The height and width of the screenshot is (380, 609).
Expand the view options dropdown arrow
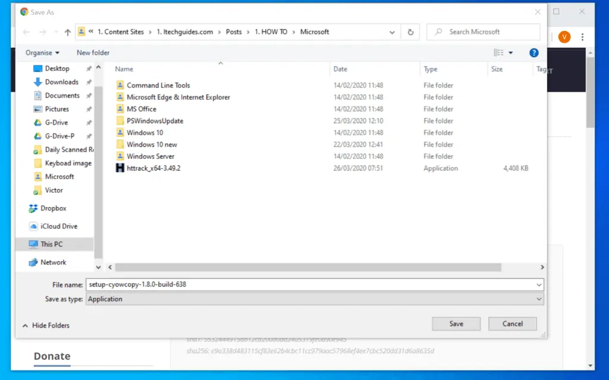coord(511,53)
